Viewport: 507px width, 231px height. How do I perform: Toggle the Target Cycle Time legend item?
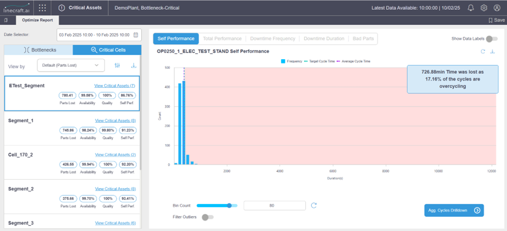click(x=319, y=61)
